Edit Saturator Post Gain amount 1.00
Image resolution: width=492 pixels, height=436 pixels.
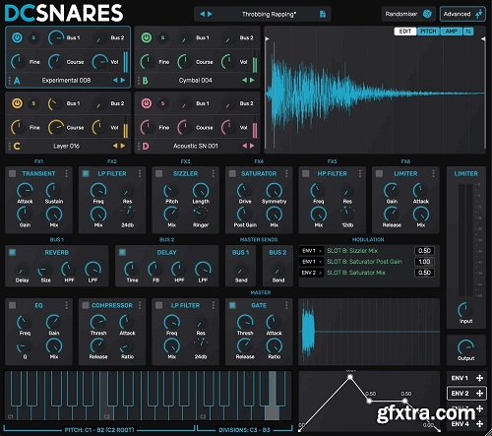coord(424,262)
